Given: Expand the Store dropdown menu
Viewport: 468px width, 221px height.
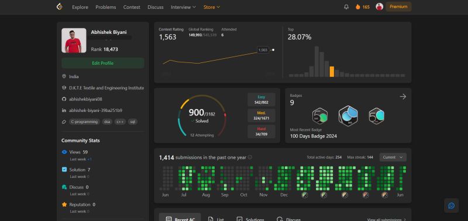Looking at the screenshot, I should [x=212, y=7].
